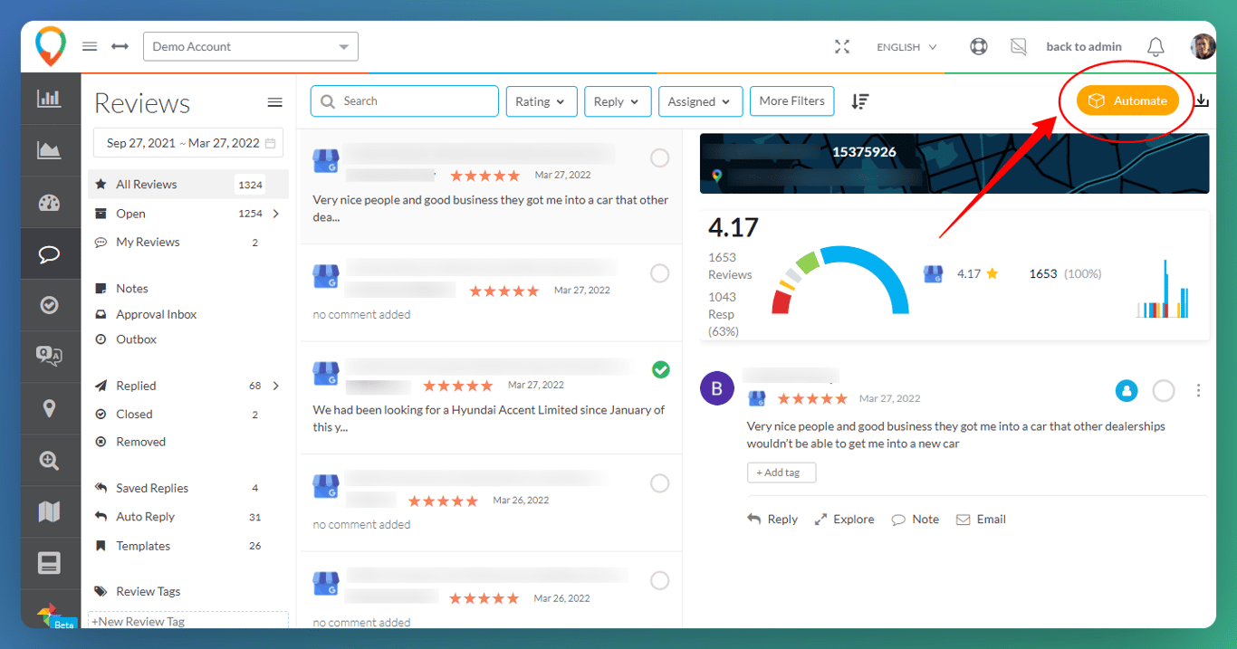Open the help lifebuoy icon
This screenshot has height=649, width=1237.
[x=979, y=47]
